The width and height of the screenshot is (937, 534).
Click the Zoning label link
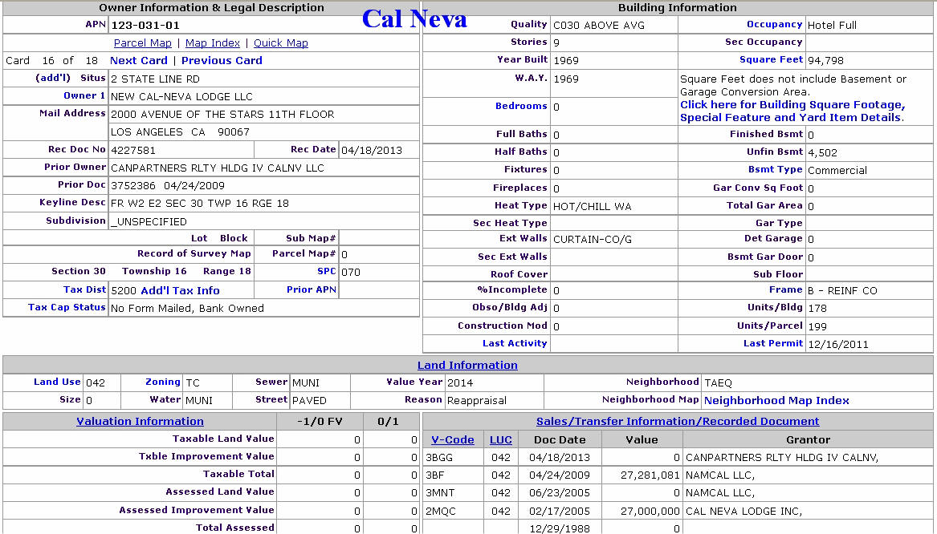click(162, 382)
